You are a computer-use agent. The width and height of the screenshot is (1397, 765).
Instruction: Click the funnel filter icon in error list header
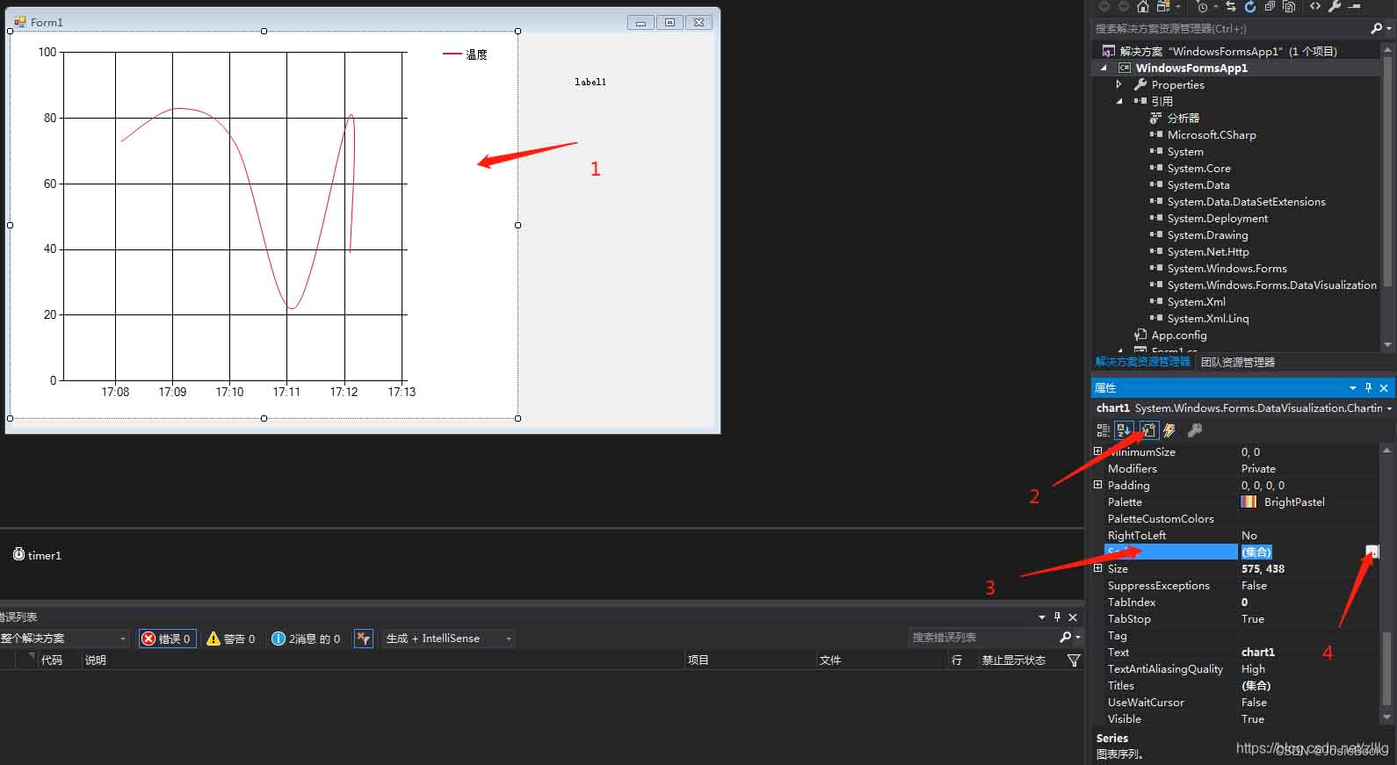[1074, 660]
